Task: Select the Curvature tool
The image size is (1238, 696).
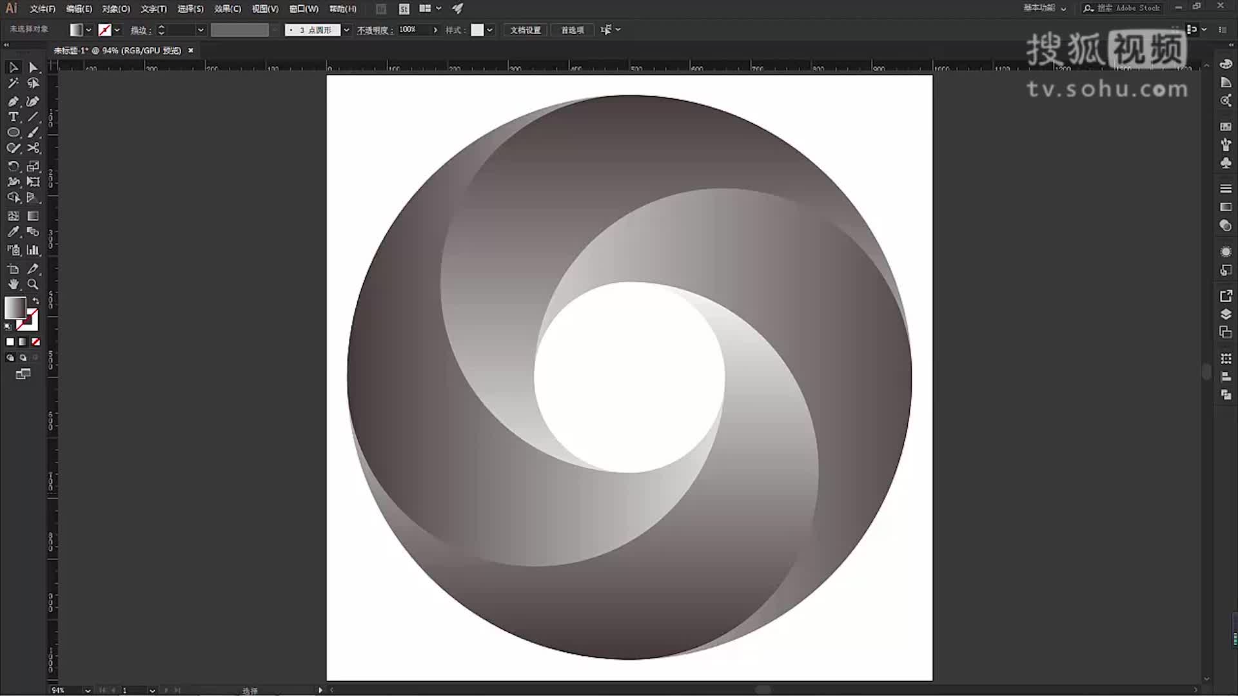Action: pyautogui.click(x=34, y=101)
